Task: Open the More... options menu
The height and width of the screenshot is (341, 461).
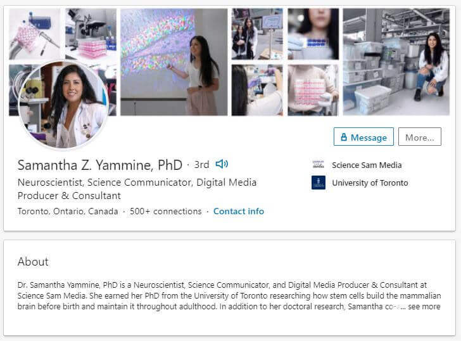Action: [x=419, y=137]
